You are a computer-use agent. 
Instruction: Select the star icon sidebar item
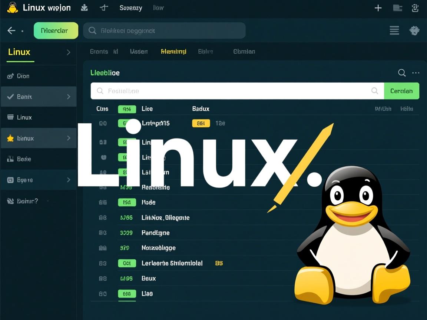(10, 139)
